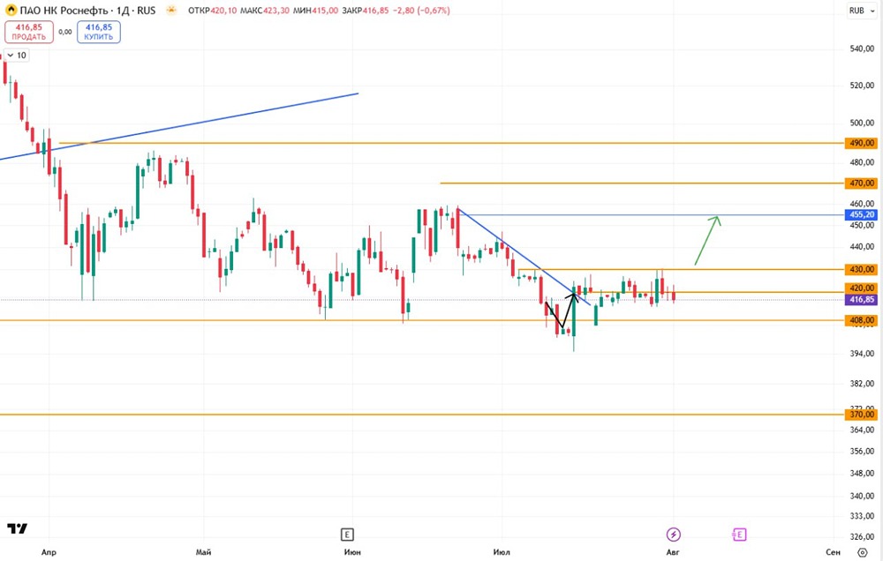Screen dimensions: 883x561
Task: Click the Июн date label
Action: [352, 552]
